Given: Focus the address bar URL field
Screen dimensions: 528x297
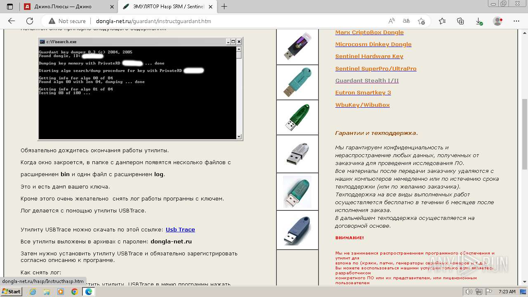Looking at the screenshot, I should click(x=153, y=21).
